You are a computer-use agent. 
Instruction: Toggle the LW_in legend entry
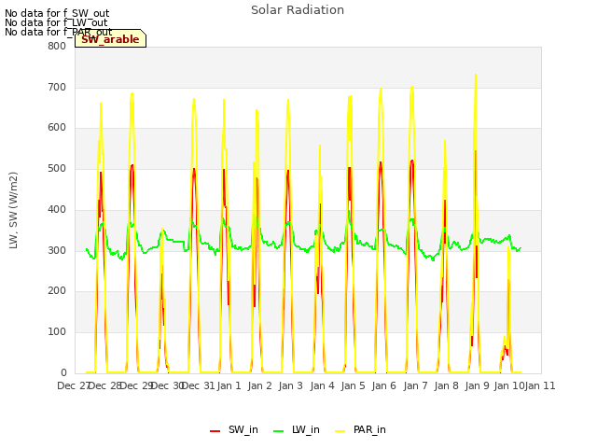coord(297,429)
